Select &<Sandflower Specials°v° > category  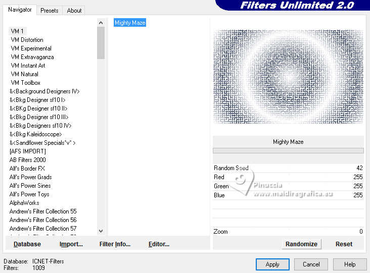(42, 143)
